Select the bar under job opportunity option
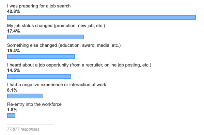 click(x=39, y=76)
